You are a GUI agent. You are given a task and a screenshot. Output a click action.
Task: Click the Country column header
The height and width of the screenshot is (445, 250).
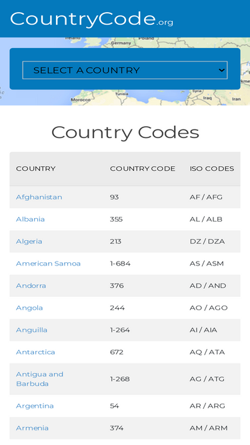36,169
